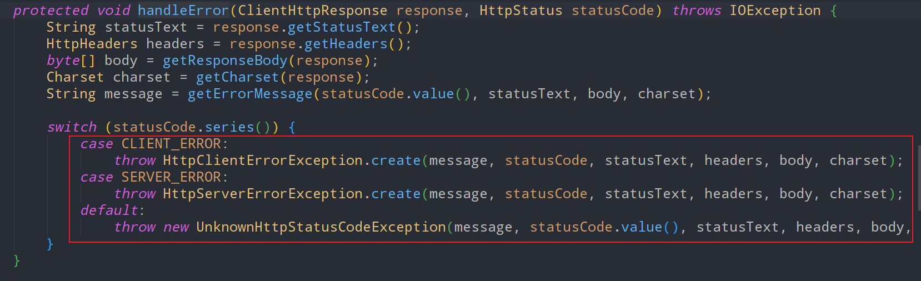921x281 pixels.
Task: Click the ClientHttpResponse parameter type
Action: (x=313, y=11)
